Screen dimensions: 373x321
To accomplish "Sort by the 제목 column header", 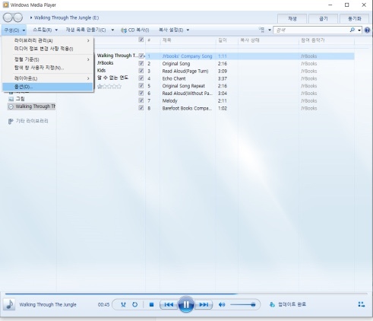I will (166, 40).
